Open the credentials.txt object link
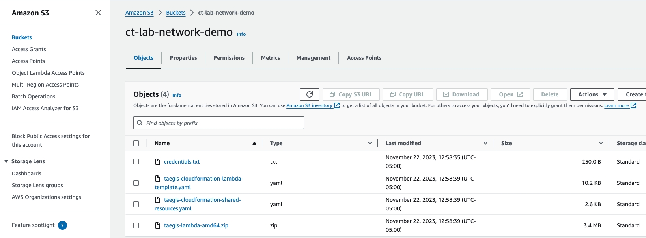The image size is (646, 238). click(182, 162)
